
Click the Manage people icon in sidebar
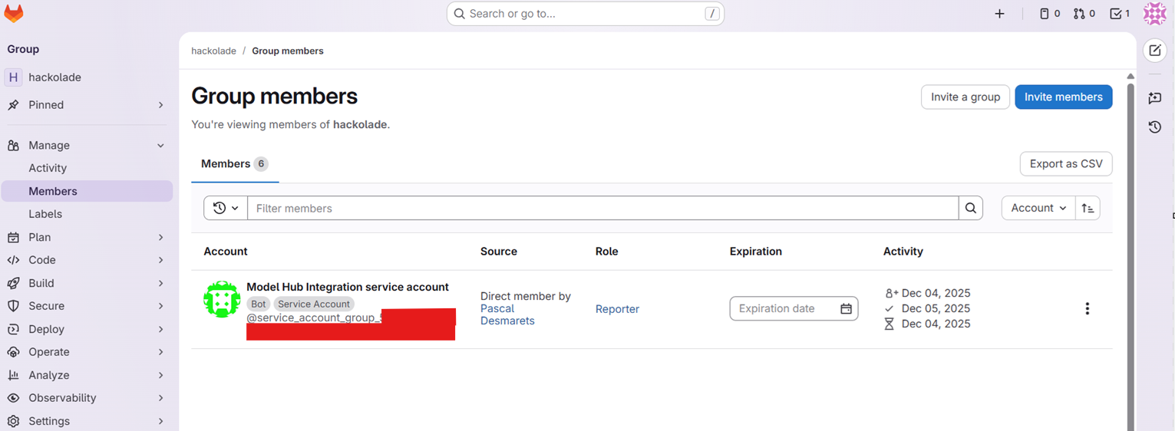pyautogui.click(x=13, y=146)
